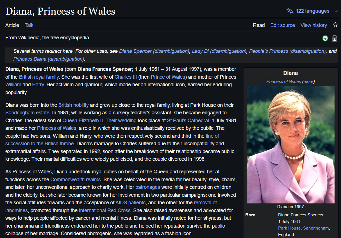The height and width of the screenshot is (238, 341).
Task: Switch to the Talk tab
Action: coord(29,25)
